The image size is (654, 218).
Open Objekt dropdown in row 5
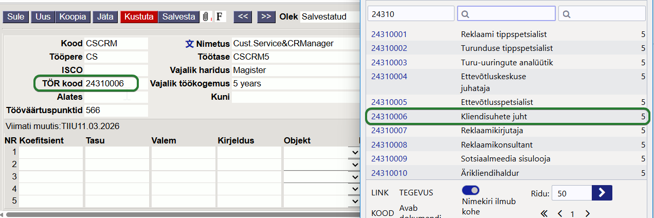click(354, 201)
